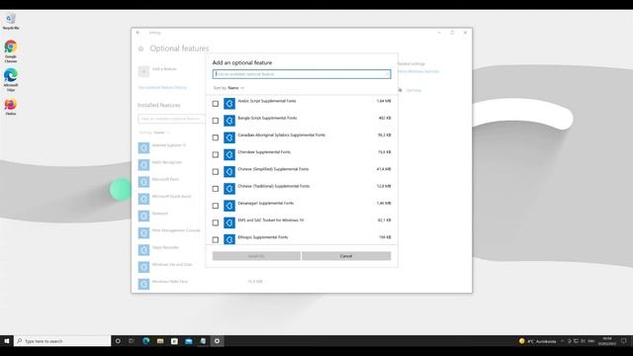Open Task View from the taskbar
The height and width of the screenshot is (356, 633).
132,341
